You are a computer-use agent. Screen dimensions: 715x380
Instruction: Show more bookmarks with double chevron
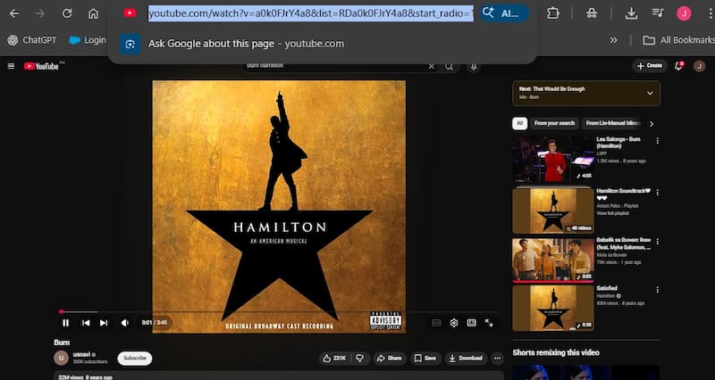click(x=614, y=40)
